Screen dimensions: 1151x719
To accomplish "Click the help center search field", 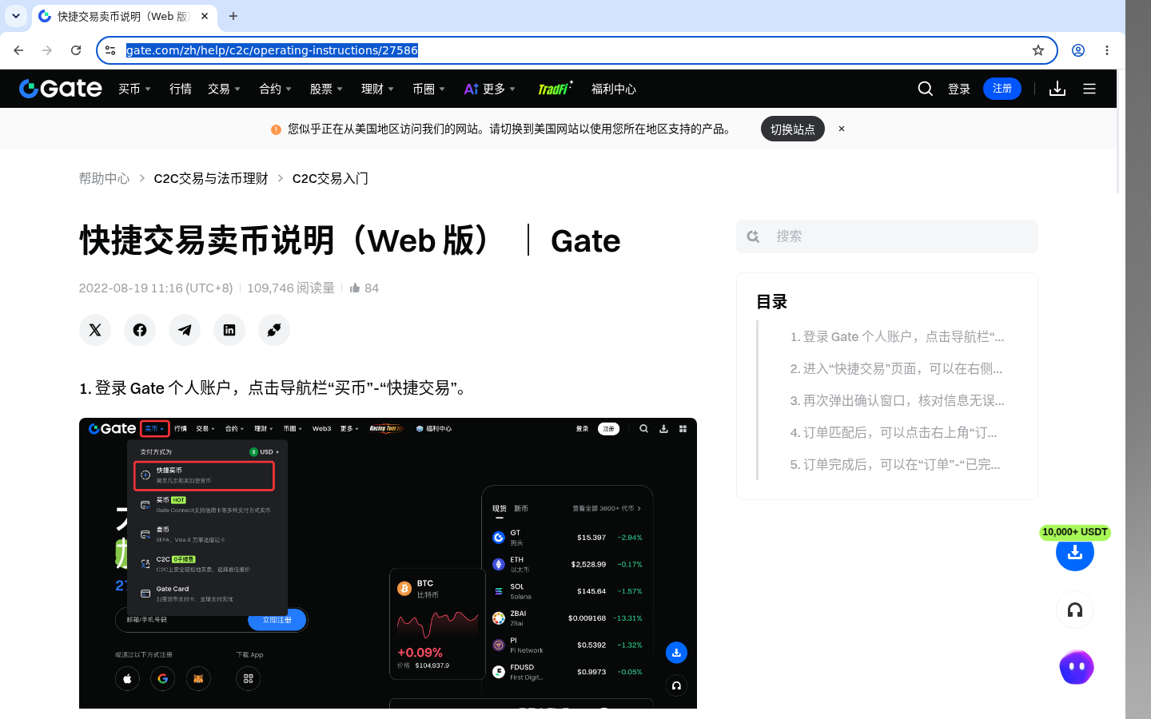I will pyautogui.click(x=887, y=236).
